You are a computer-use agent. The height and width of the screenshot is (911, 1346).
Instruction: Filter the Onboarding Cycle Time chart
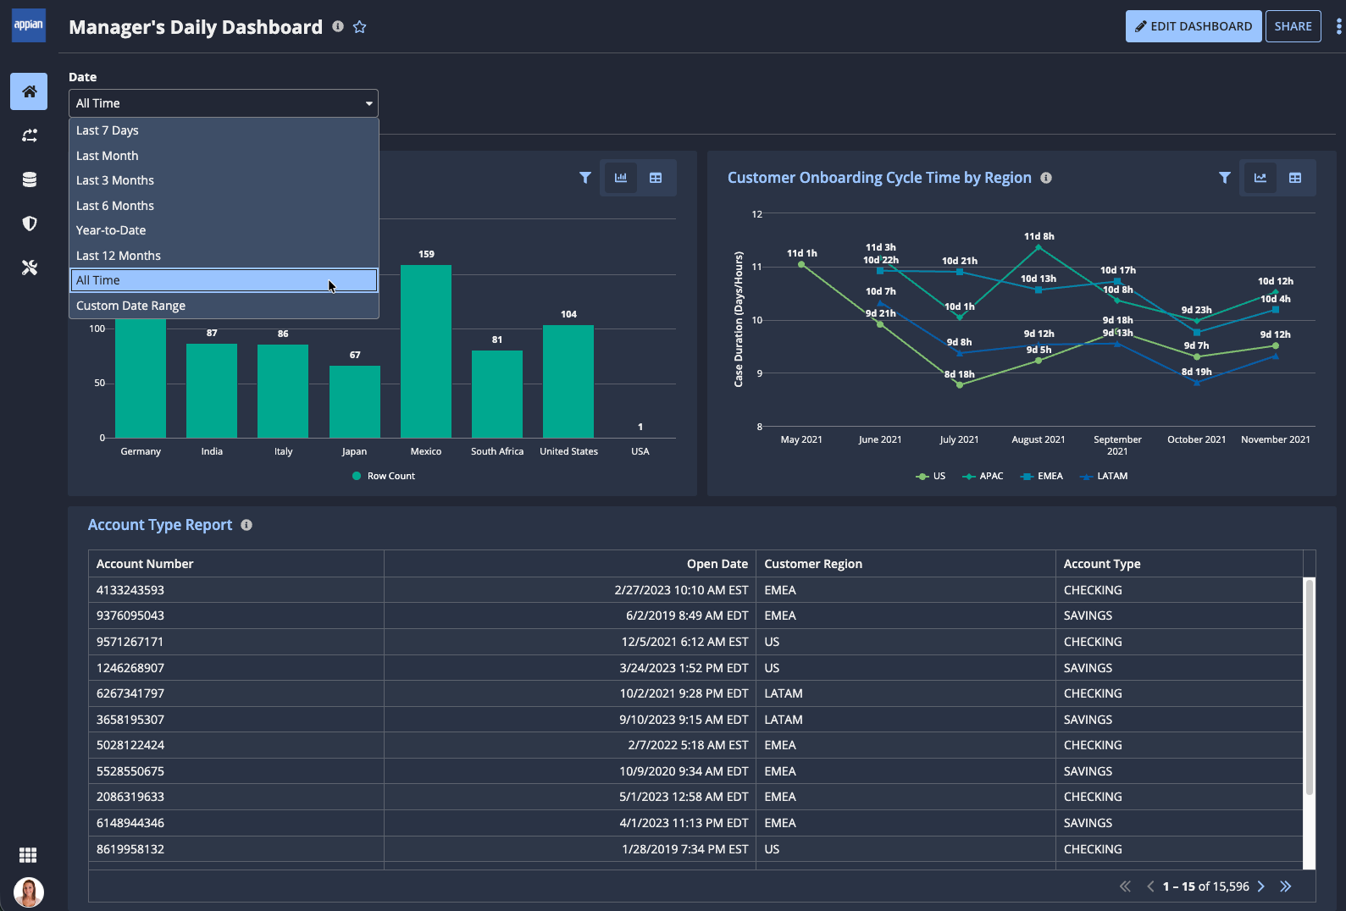tap(1224, 178)
